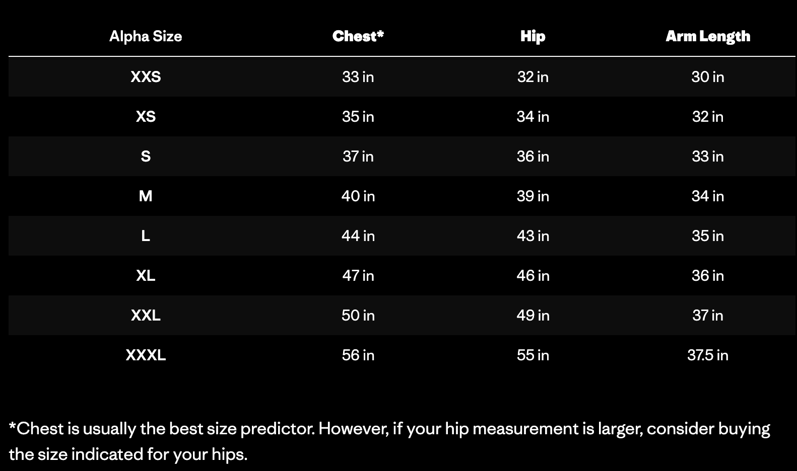Select the Hip column header
797x471 pixels.
point(533,36)
